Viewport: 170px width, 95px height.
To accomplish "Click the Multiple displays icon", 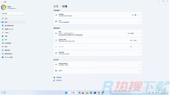I will (x=56, y=53).
